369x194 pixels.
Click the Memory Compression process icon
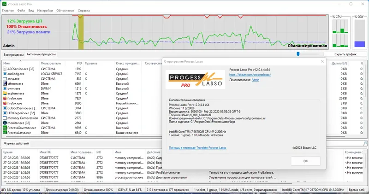pos(5,118)
